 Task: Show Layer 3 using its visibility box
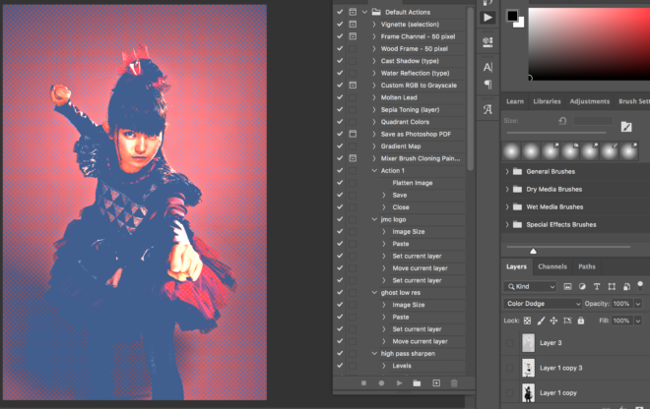pos(510,342)
